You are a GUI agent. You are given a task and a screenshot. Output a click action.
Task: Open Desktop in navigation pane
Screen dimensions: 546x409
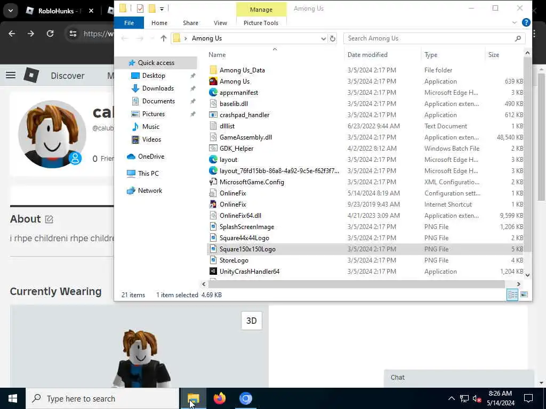point(154,76)
